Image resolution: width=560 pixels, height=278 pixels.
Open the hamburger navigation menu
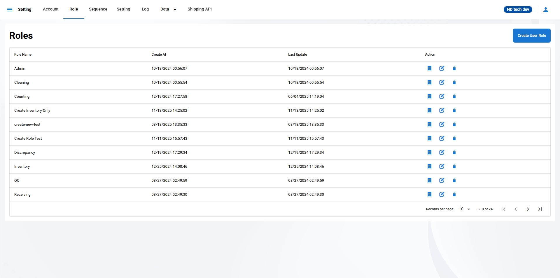tap(10, 10)
